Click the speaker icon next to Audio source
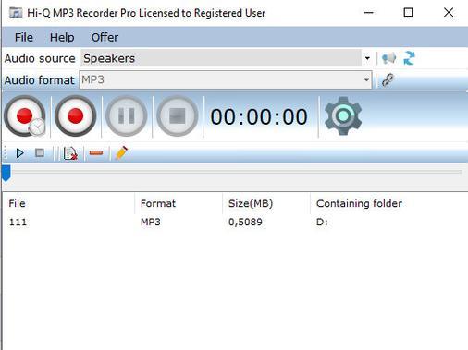Image resolution: width=468 pixels, height=350 pixels. (389, 58)
